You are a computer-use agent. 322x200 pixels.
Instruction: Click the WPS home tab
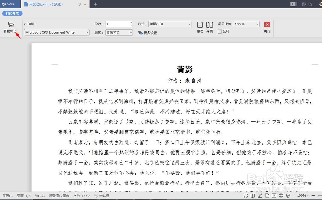(8, 5)
